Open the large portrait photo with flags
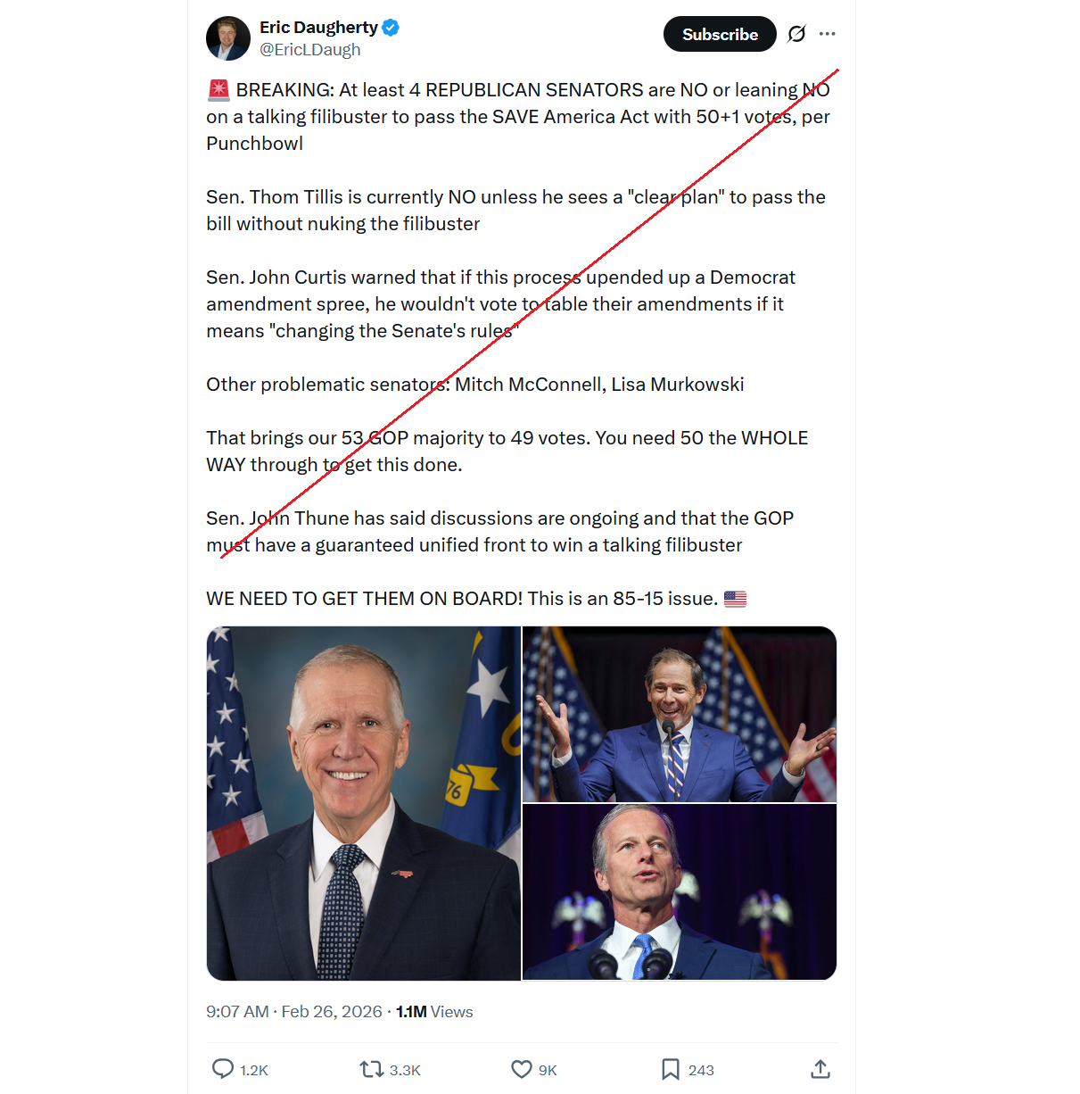The height and width of the screenshot is (1094, 1080). click(364, 803)
